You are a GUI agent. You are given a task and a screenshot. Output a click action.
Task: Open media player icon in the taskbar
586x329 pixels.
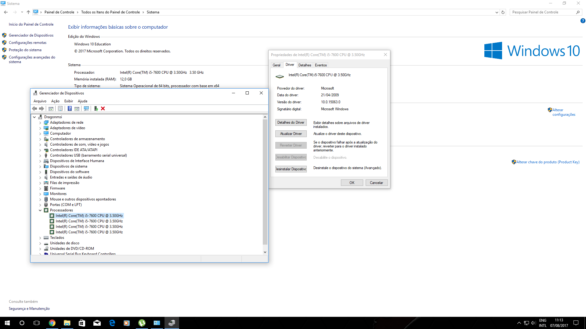pyautogui.click(x=127, y=323)
